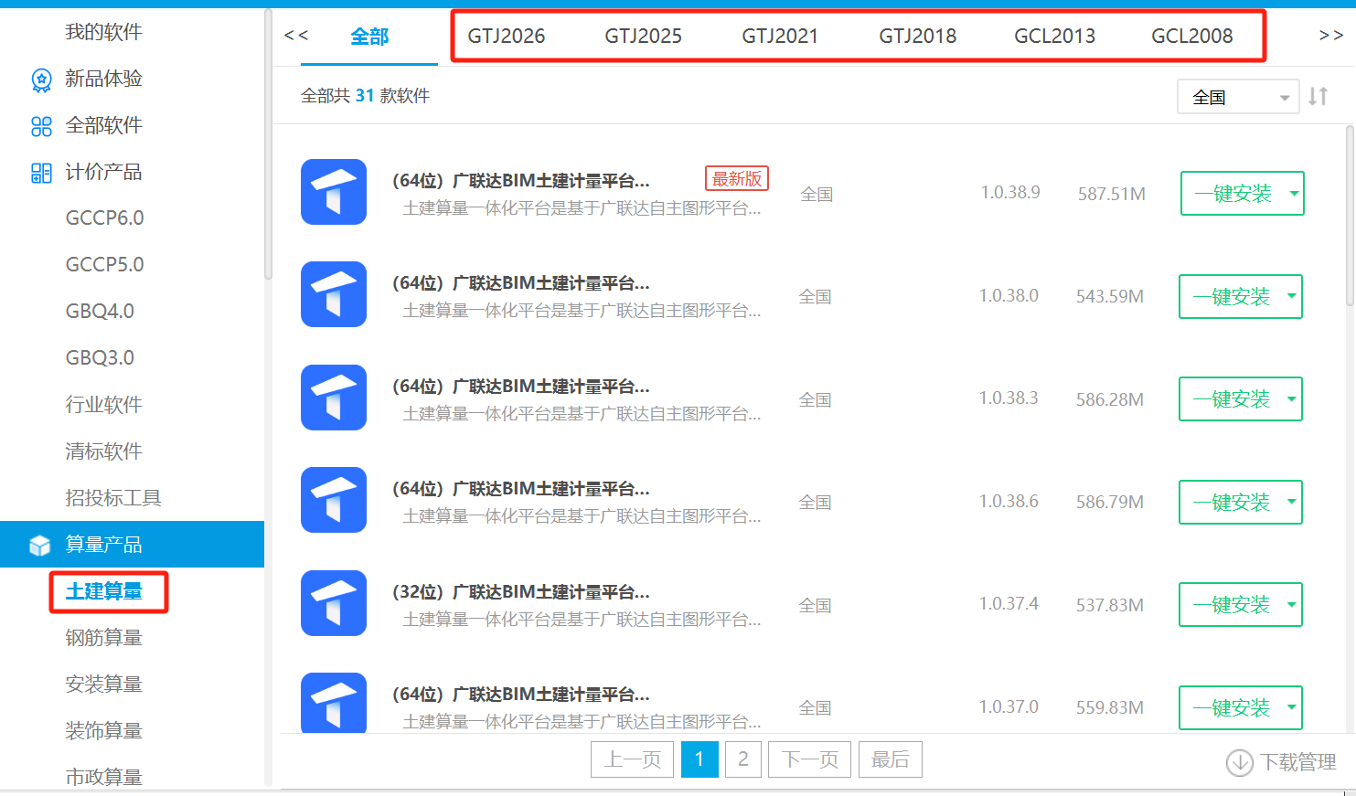
Task: Expand install options arrow for version 1.0.38.6
Action: click(x=1291, y=502)
